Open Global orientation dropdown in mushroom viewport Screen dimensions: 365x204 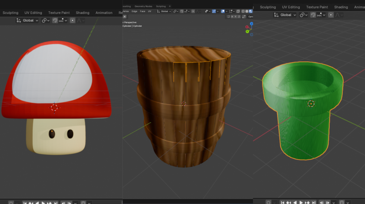point(28,21)
